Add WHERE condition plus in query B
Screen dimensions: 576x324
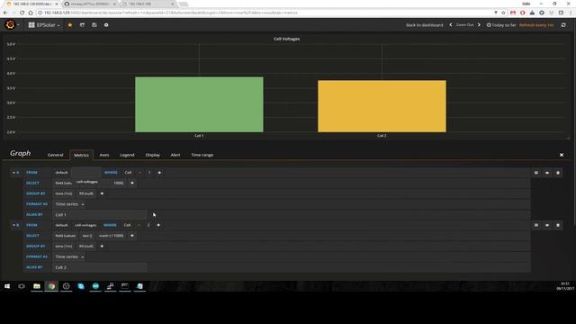pyautogui.click(x=158, y=225)
